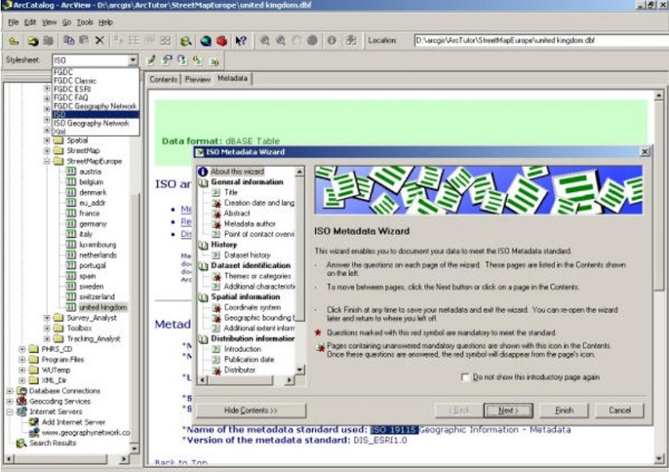Click Add Internet Server in the tree
This screenshot has height=472, width=669.
[x=73, y=423]
